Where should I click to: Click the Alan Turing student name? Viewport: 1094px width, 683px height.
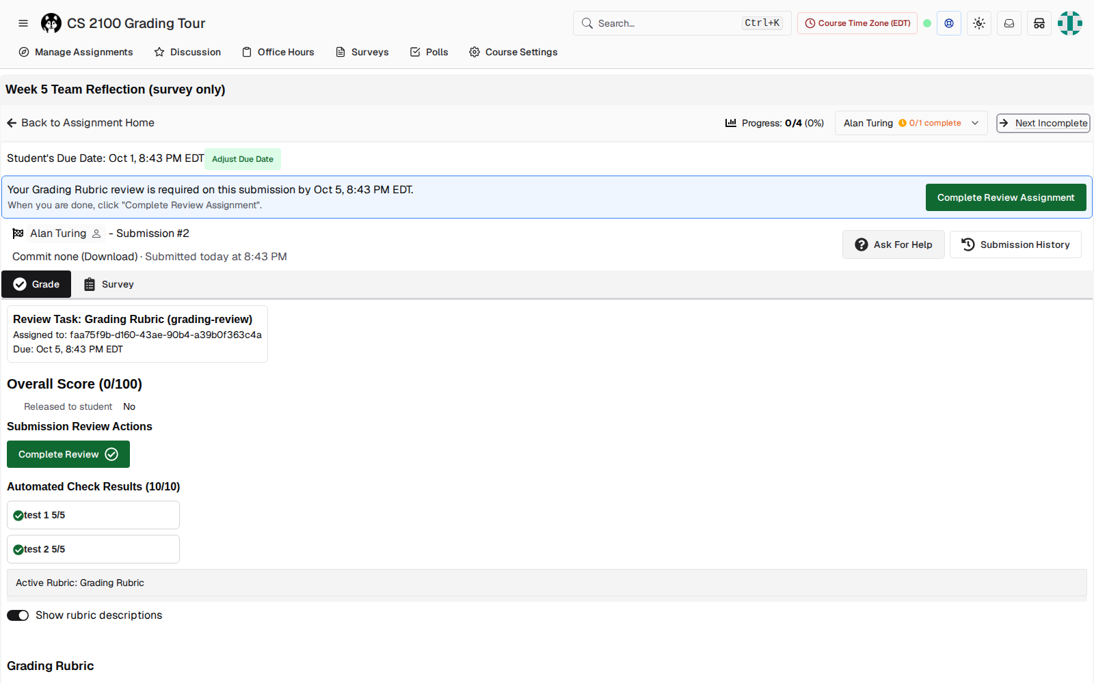tap(58, 234)
